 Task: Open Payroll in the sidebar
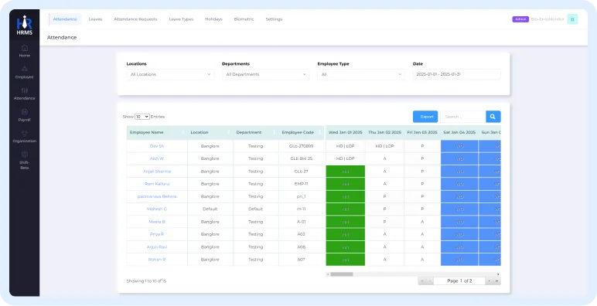coord(25,115)
